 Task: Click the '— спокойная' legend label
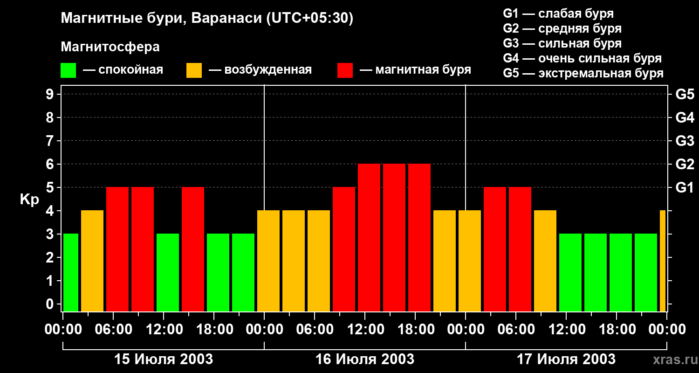123,70
